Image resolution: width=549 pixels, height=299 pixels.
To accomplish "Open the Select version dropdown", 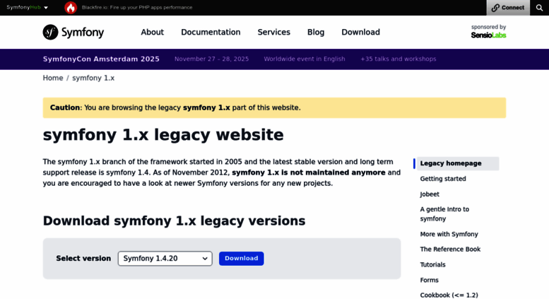I will (165, 259).
